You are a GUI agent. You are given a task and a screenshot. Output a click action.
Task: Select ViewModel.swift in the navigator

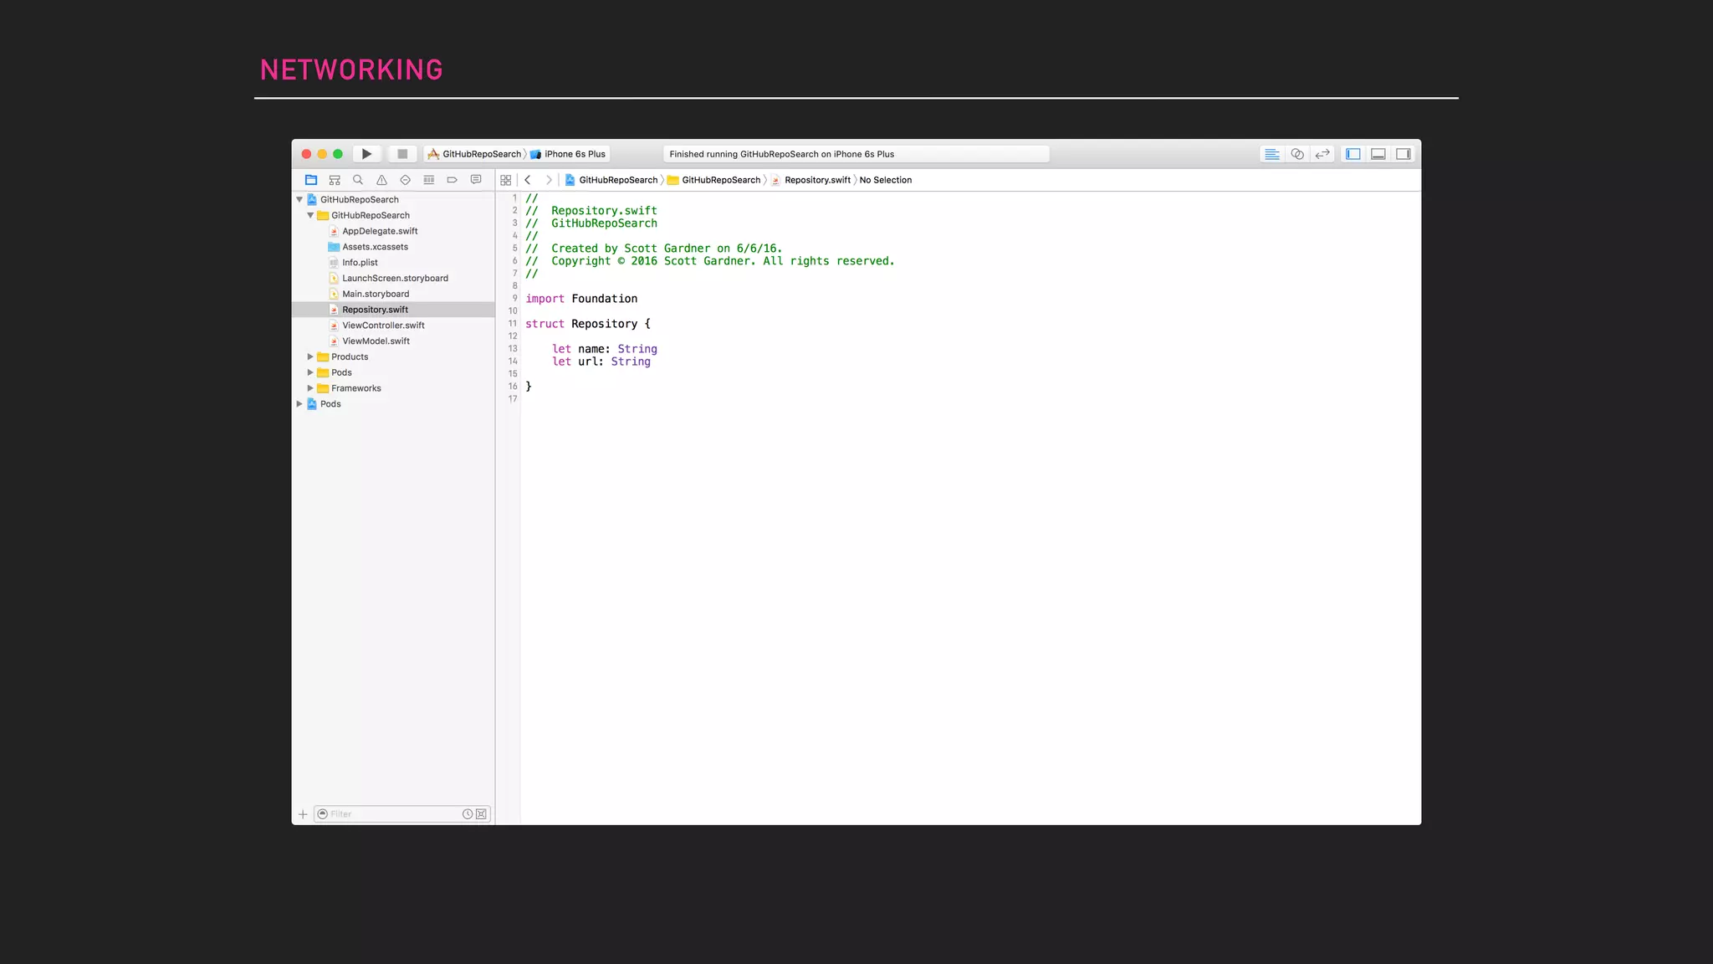(376, 341)
